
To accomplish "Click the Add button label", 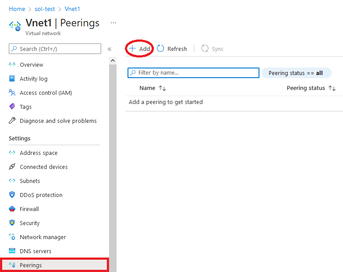I will pyautogui.click(x=145, y=49).
